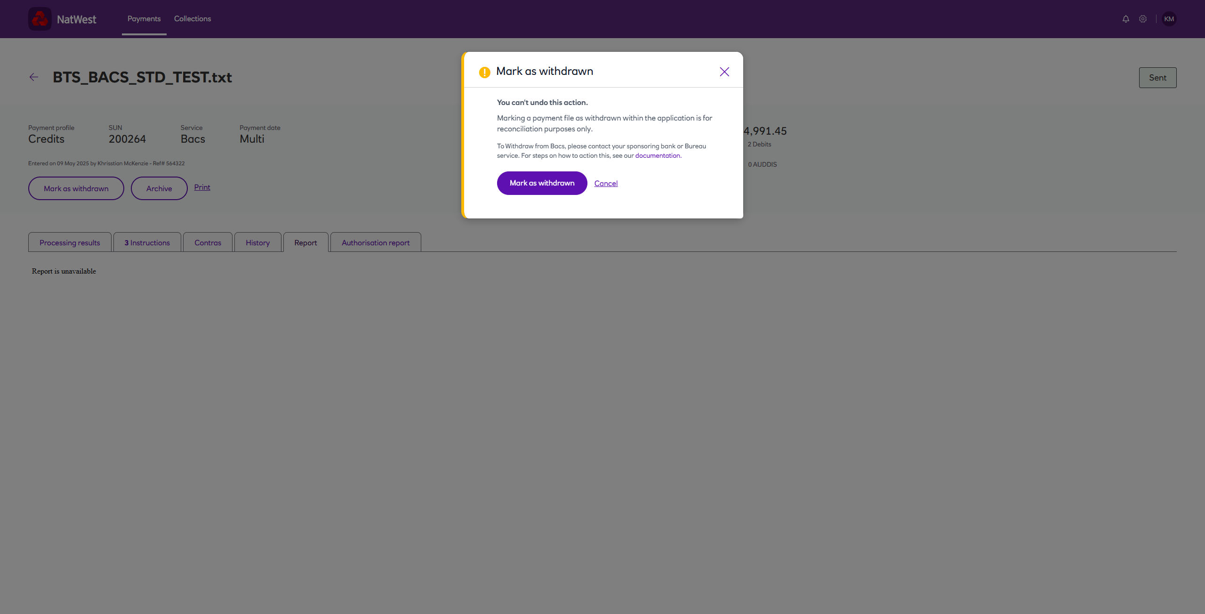Open the 3 Instructions tab
The height and width of the screenshot is (614, 1205).
[147, 243]
